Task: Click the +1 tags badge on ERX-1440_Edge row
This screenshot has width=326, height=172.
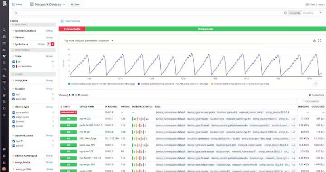Action: [x=293, y=139]
